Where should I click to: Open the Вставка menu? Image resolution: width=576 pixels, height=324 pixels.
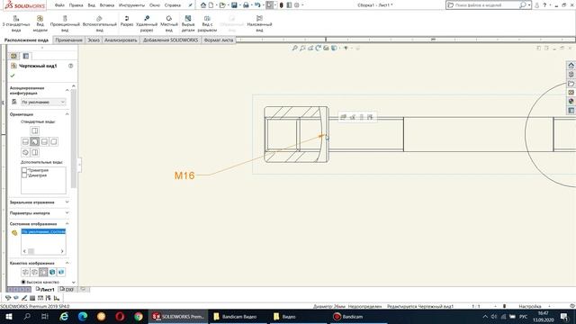point(107,5)
